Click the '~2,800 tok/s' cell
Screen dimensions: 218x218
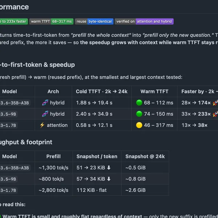coord(53,190)
